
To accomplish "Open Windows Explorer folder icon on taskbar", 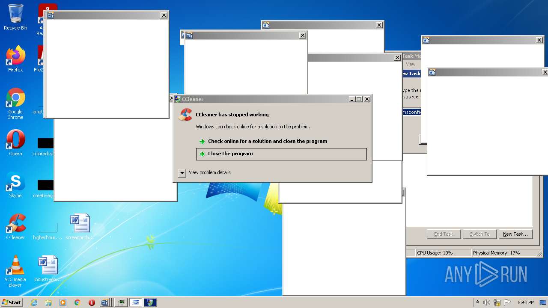I will 48,302.
